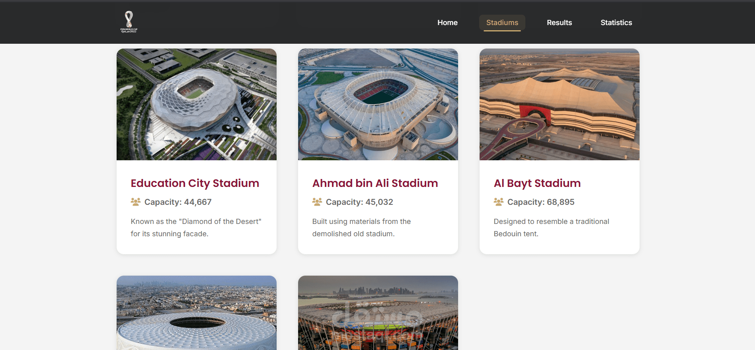
Task: Click the "Capacity: 68,895" text
Action: [541, 202]
